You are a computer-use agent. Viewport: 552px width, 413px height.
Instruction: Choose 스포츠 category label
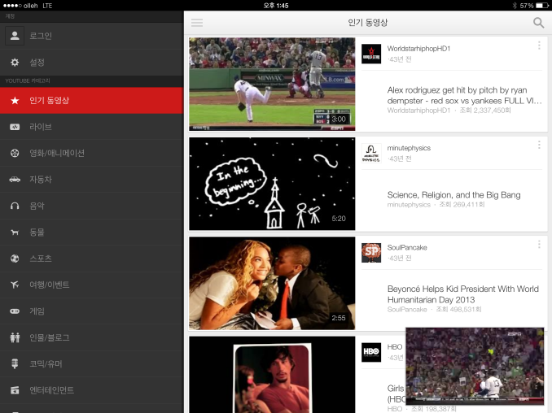click(x=41, y=259)
